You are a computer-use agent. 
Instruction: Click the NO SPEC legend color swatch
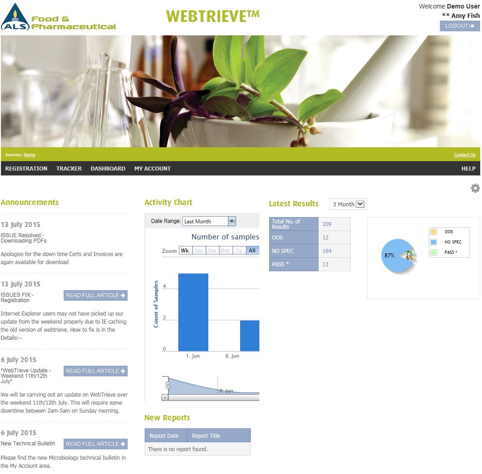pyautogui.click(x=434, y=242)
